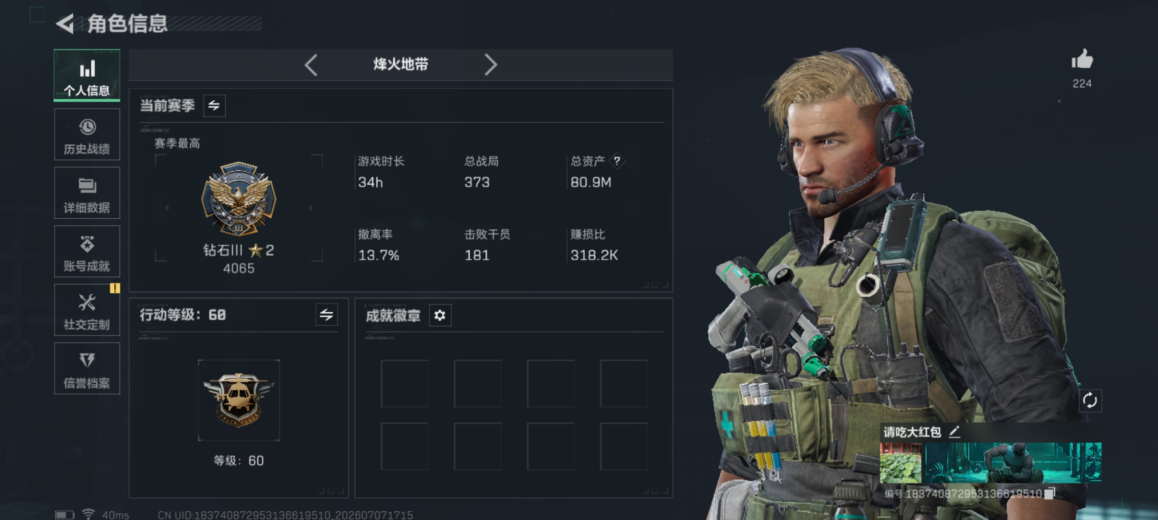Click the 总资产 question mark help icon
Image resolution: width=1158 pixels, height=520 pixels.
tap(617, 161)
